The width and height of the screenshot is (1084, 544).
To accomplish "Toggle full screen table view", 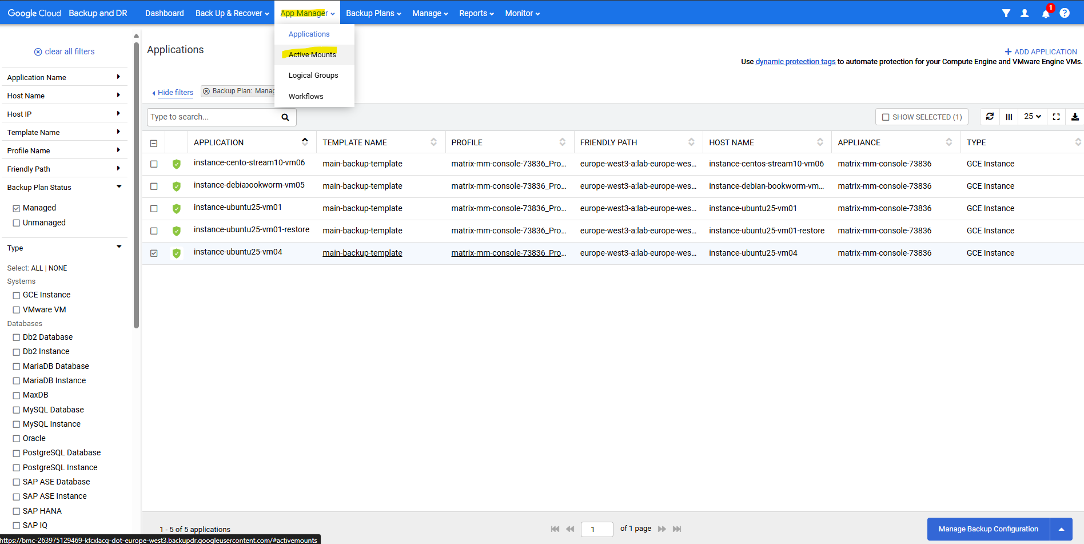I will click(x=1056, y=117).
